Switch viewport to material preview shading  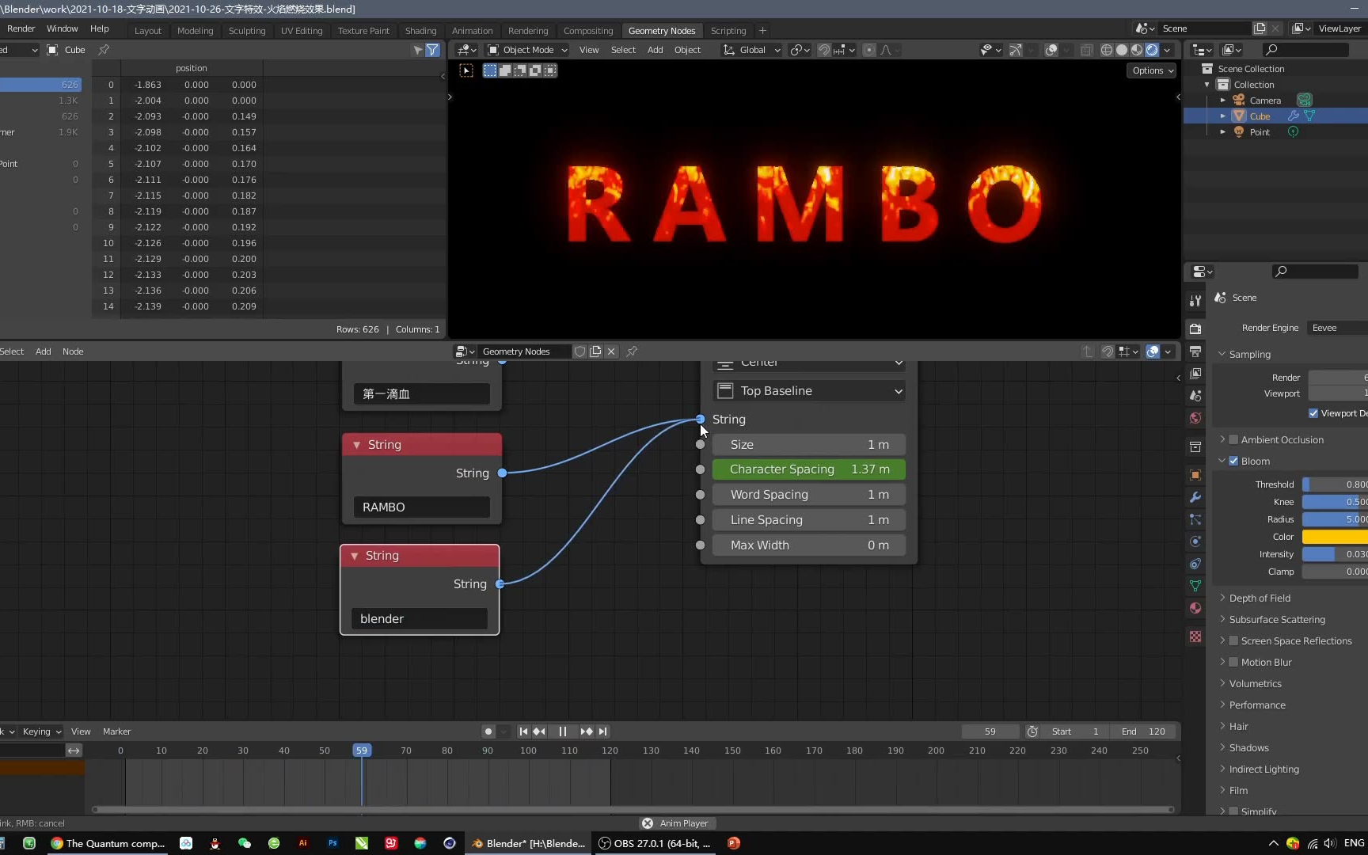[x=1137, y=50]
